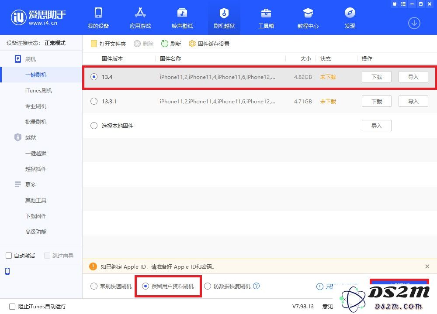437x314 pixels.
Task: Click the 更多 list icon
Action: [x=18, y=184]
